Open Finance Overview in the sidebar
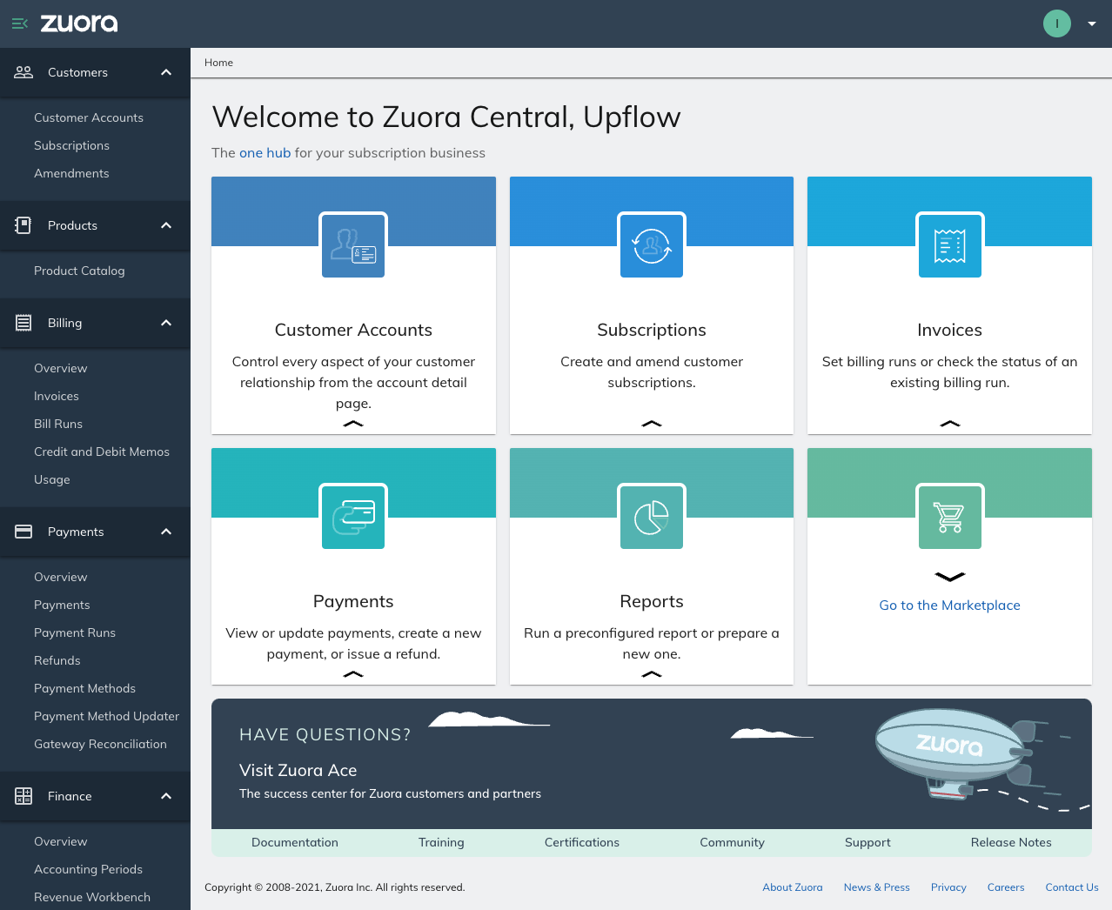 point(60,841)
